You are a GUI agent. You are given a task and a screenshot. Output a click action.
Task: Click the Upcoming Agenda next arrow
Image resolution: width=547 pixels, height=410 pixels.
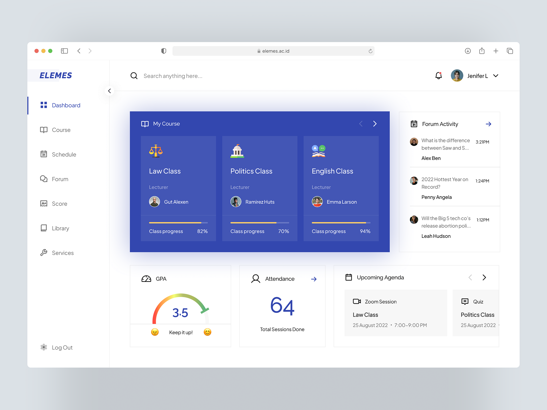[x=484, y=277]
